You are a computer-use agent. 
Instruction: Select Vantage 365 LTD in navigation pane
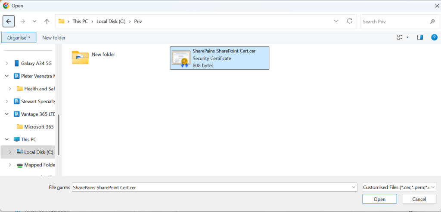pos(38,114)
